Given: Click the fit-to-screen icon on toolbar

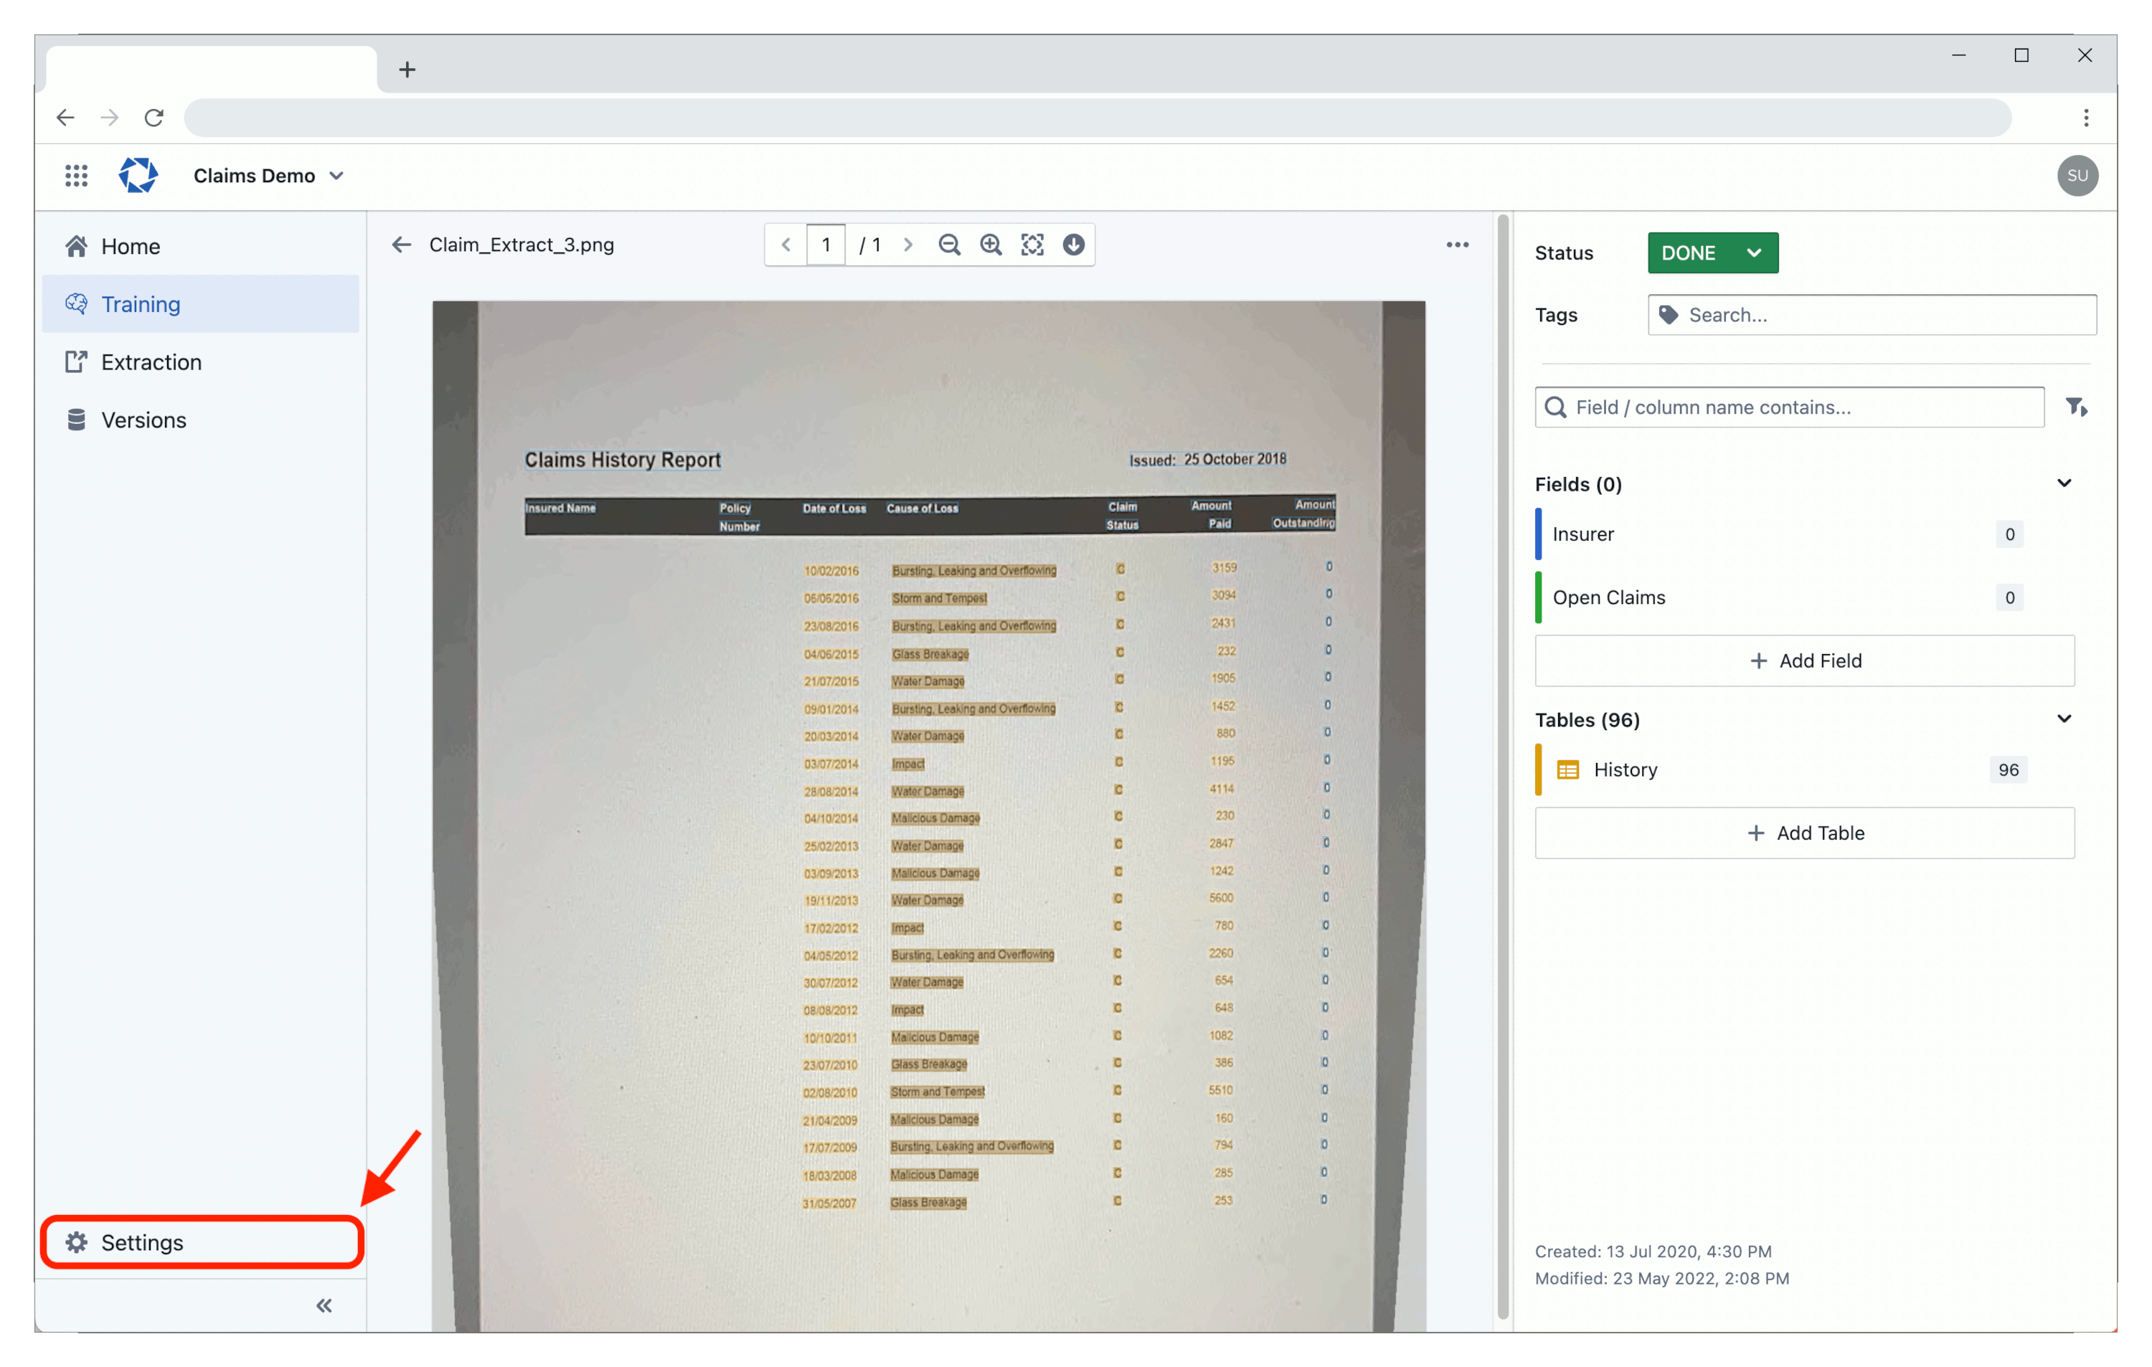Looking at the screenshot, I should click(x=1031, y=246).
